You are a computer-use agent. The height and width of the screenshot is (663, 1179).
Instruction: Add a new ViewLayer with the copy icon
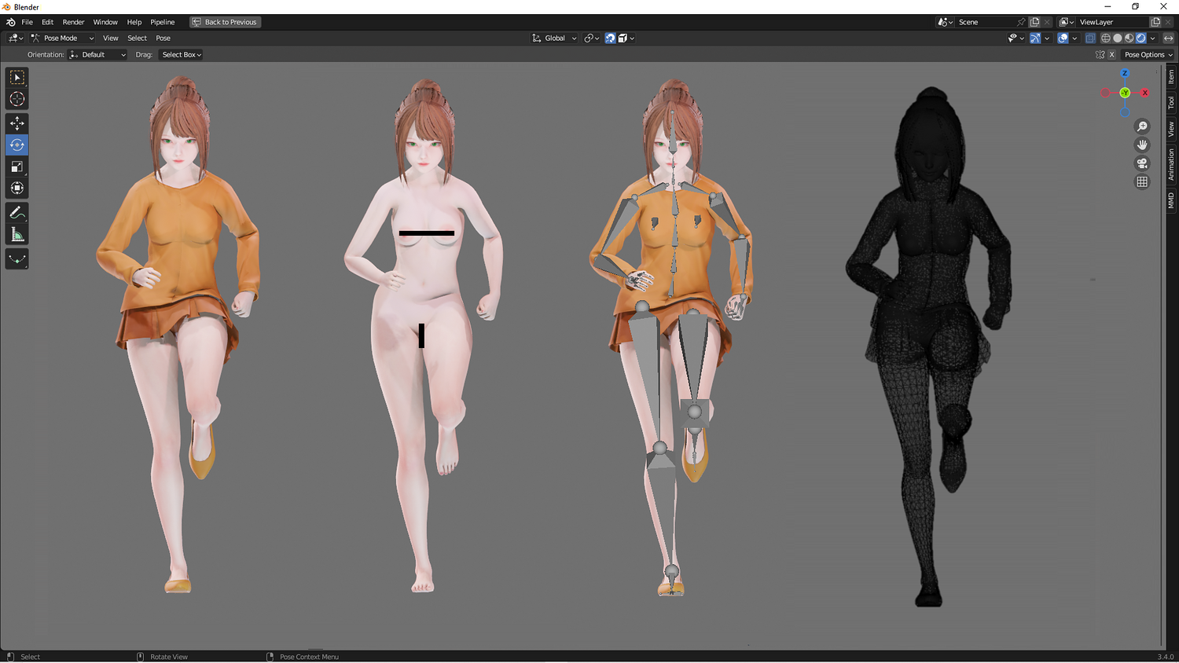(x=1155, y=22)
